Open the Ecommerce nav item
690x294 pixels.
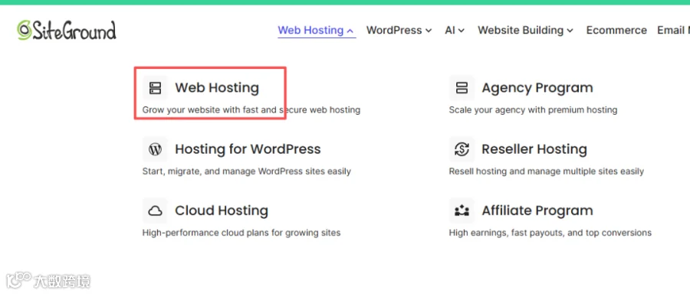(616, 31)
